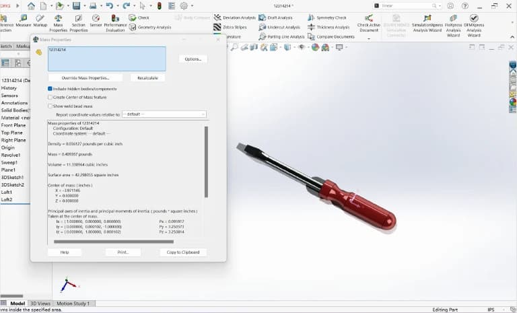Create a new document
517x313 pixels.
(x=44, y=5)
